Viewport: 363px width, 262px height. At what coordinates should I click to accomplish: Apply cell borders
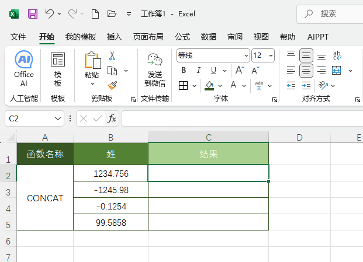pyautogui.click(x=183, y=86)
